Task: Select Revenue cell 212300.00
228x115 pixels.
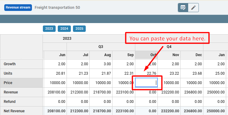Action: point(78,92)
